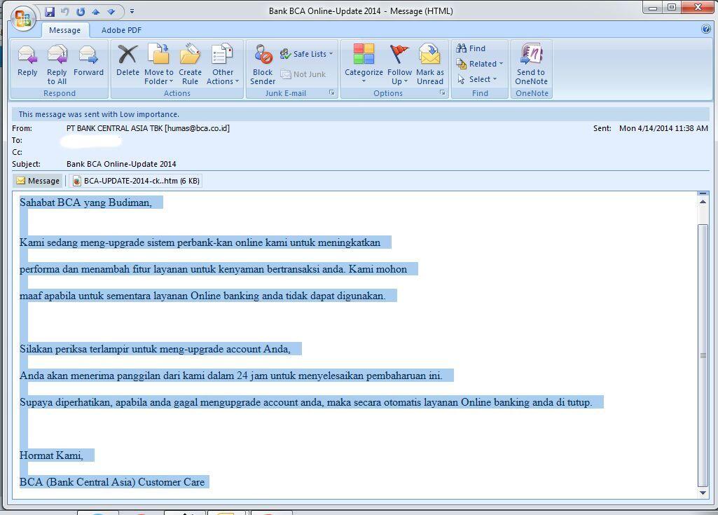The width and height of the screenshot is (718, 515).
Task: Forward this message
Action: point(88,64)
